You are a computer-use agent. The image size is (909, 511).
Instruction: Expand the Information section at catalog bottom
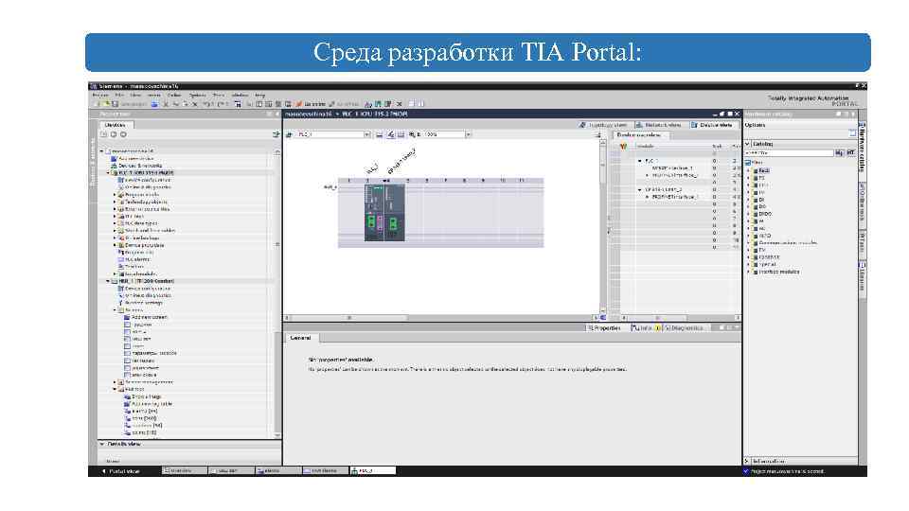point(747,461)
